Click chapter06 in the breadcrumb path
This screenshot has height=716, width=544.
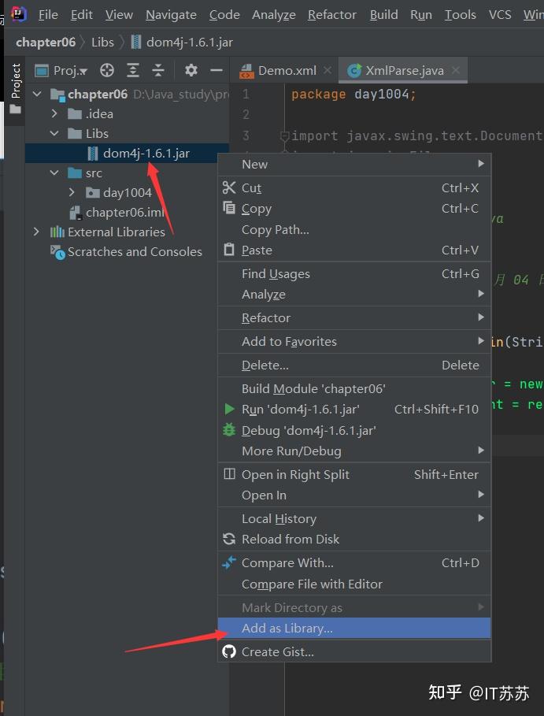click(46, 42)
